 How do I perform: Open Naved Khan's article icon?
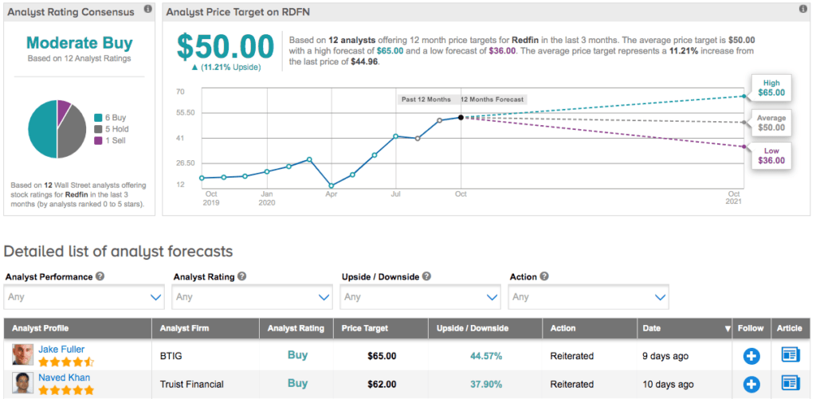[790, 383]
